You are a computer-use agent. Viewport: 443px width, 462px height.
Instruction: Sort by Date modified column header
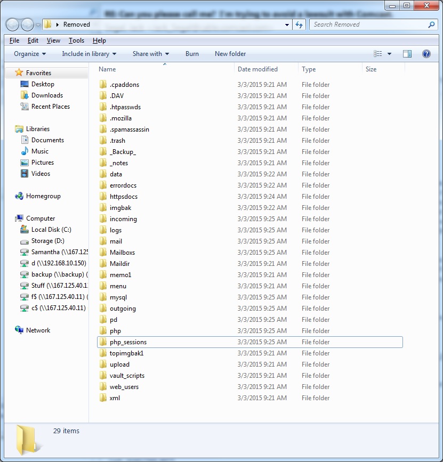click(x=257, y=69)
